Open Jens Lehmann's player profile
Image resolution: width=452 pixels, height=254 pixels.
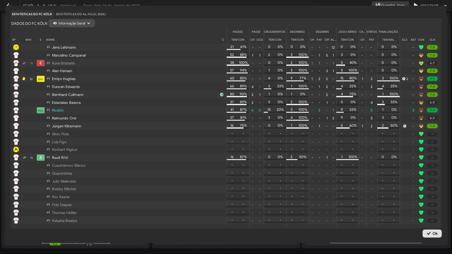click(x=64, y=47)
